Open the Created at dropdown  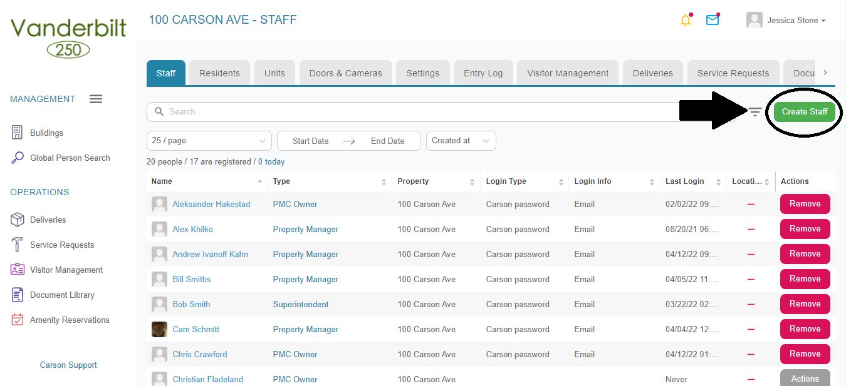(461, 141)
